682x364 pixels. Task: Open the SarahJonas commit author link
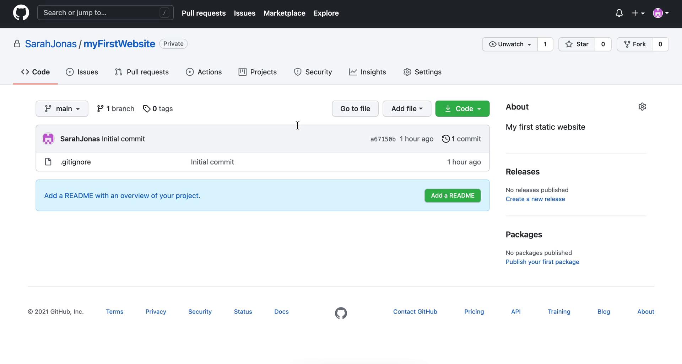[x=80, y=139]
